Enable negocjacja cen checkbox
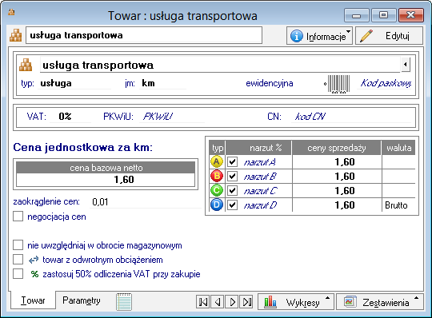This screenshot has width=432, height=318. (18, 217)
